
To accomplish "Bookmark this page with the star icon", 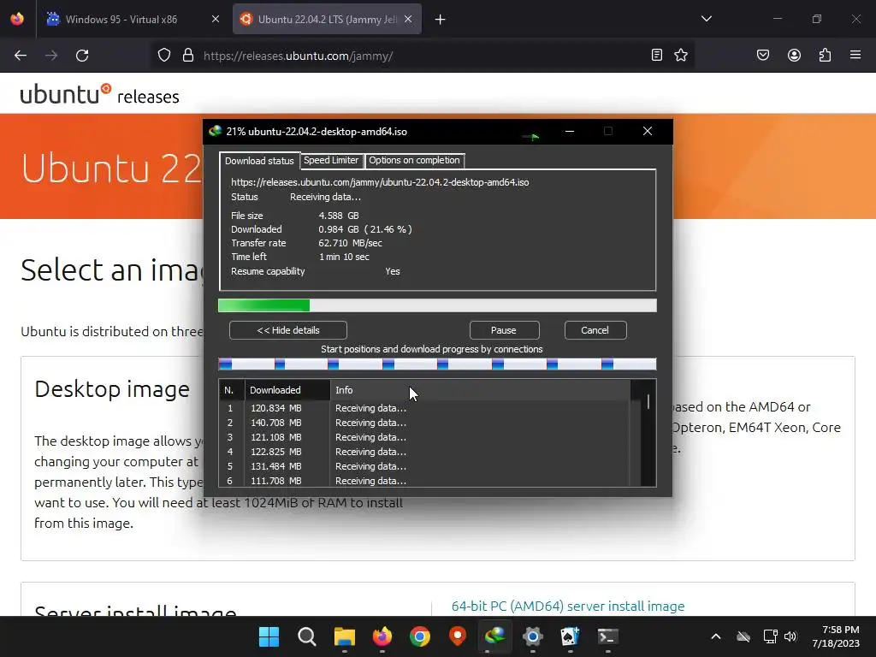I will point(681,55).
